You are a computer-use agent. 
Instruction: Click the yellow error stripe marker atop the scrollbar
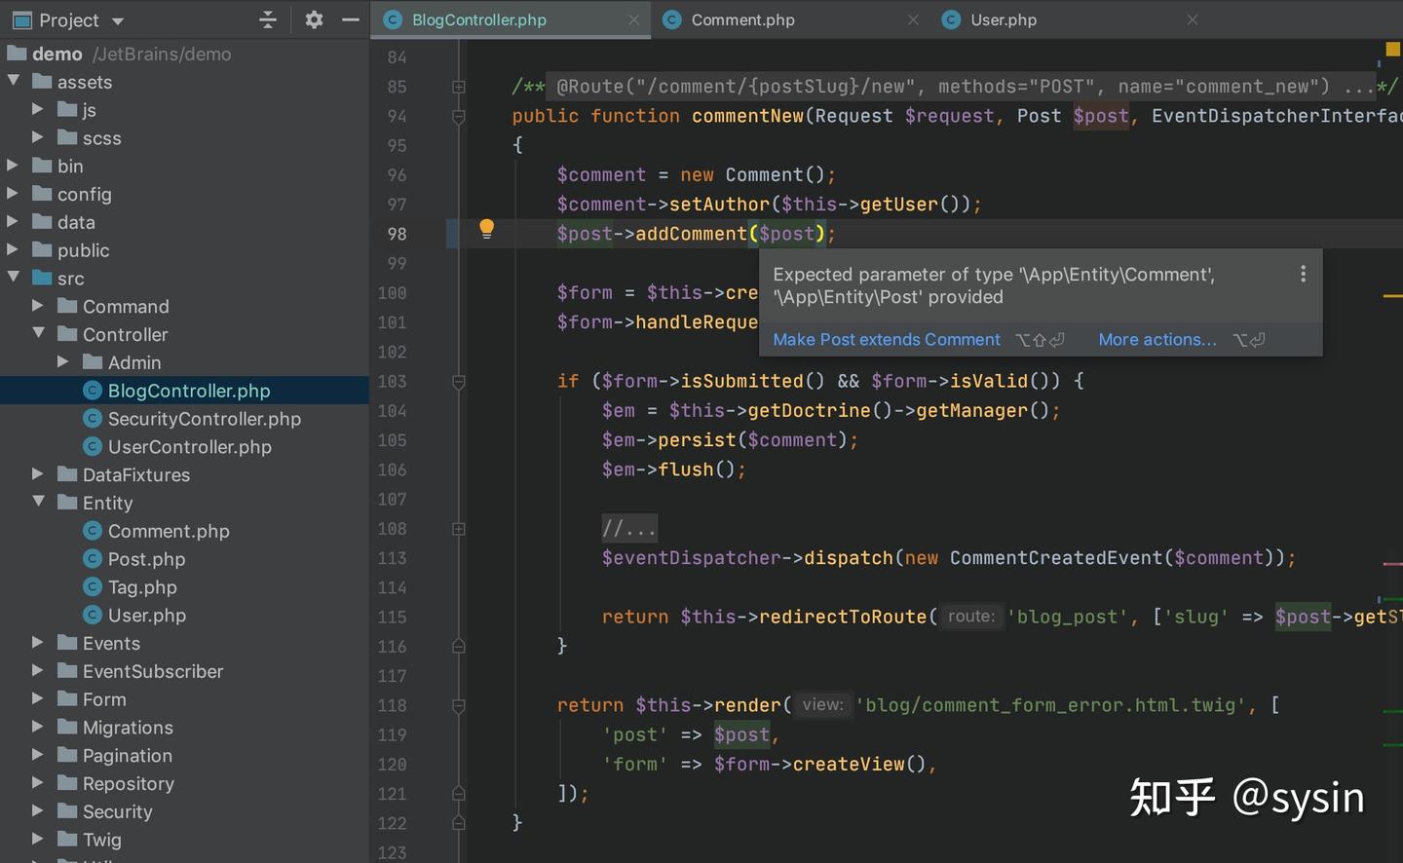(1391, 47)
